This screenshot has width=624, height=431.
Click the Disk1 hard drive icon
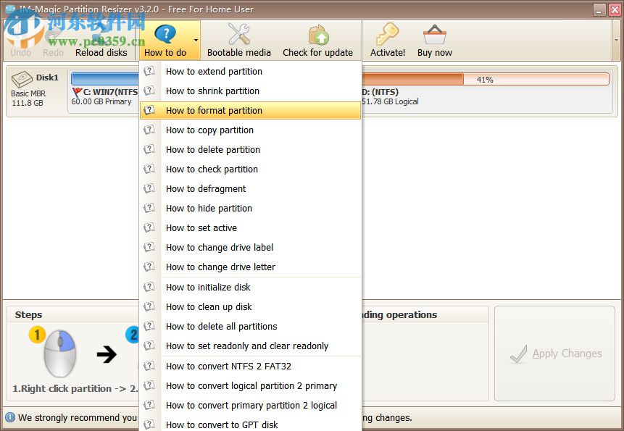pyautogui.click(x=22, y=79)
